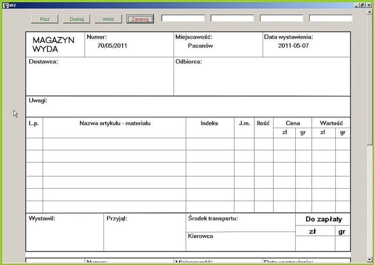The image size is (374, 265).
Task: Print the document with Drukuj button
Action: pos(77,19)
